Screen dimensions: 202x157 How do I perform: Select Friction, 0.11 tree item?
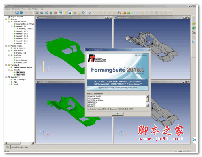coord(21,53)
